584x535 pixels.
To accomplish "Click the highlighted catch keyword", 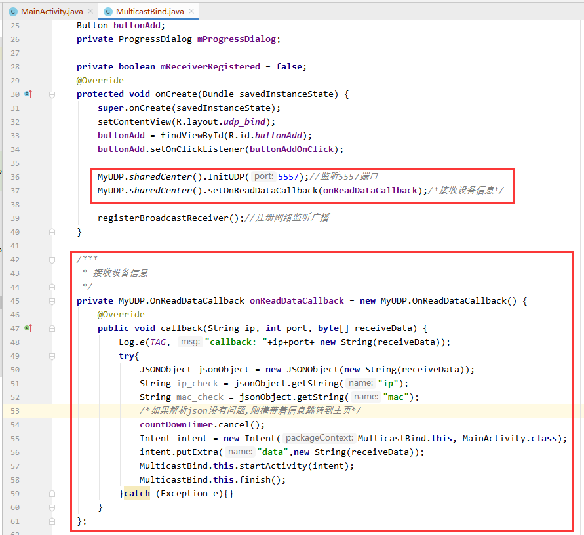I will [x=137, y=494].
